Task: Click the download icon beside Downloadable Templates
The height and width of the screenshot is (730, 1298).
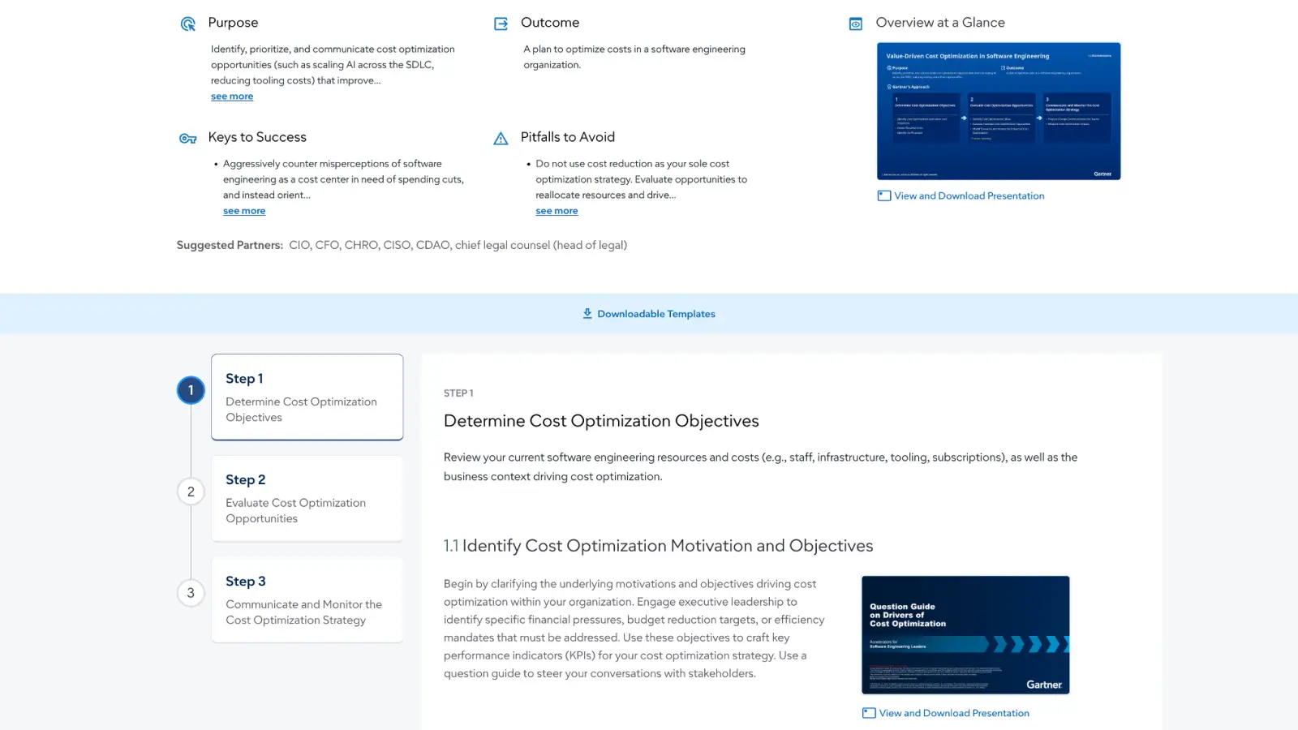Action: 587,314
